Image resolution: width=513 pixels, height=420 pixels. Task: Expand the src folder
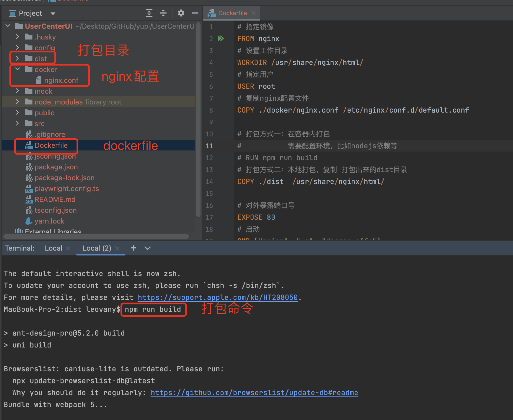17,123
